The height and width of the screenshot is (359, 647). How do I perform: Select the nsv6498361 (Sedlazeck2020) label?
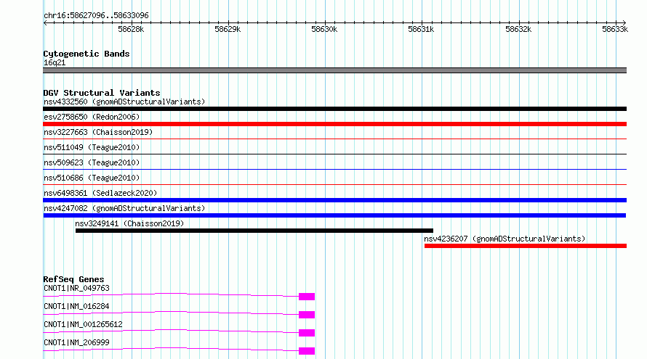(100, 193)
